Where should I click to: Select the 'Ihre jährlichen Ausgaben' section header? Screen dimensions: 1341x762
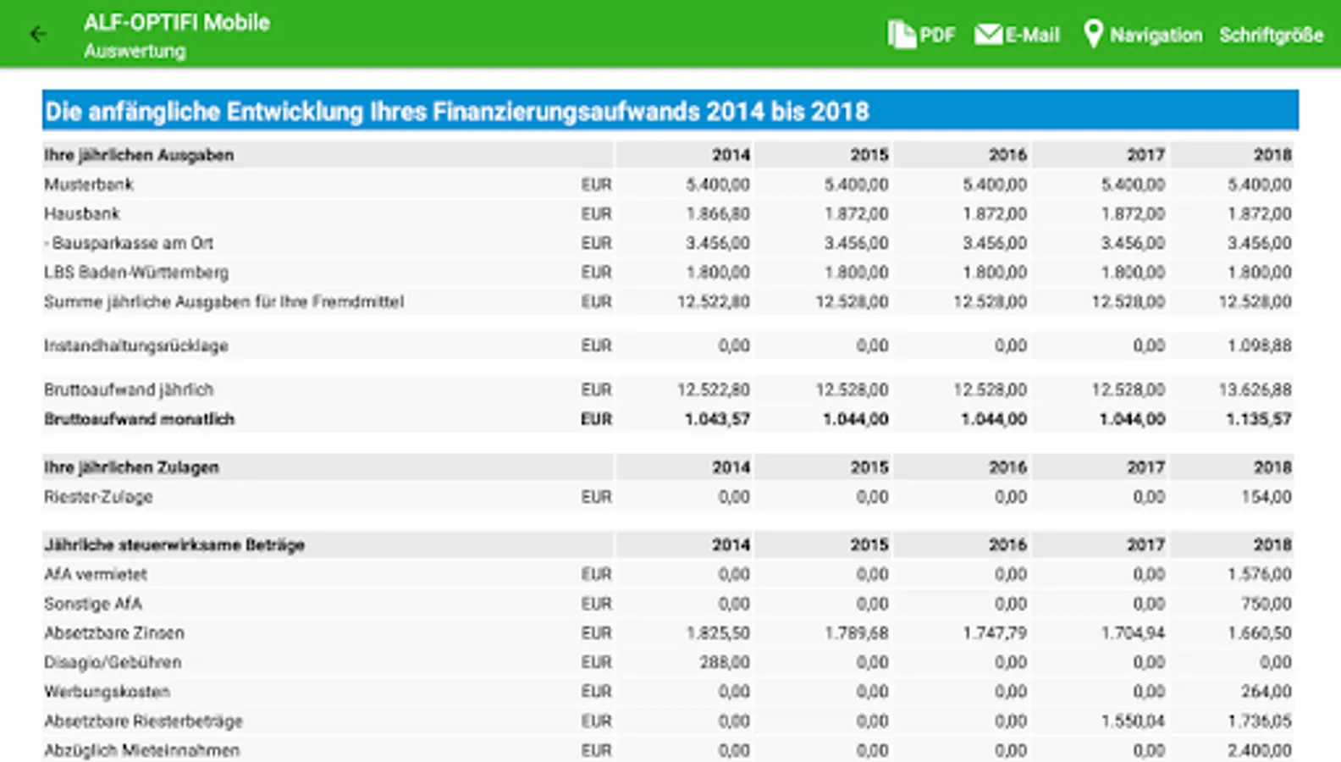139,155
